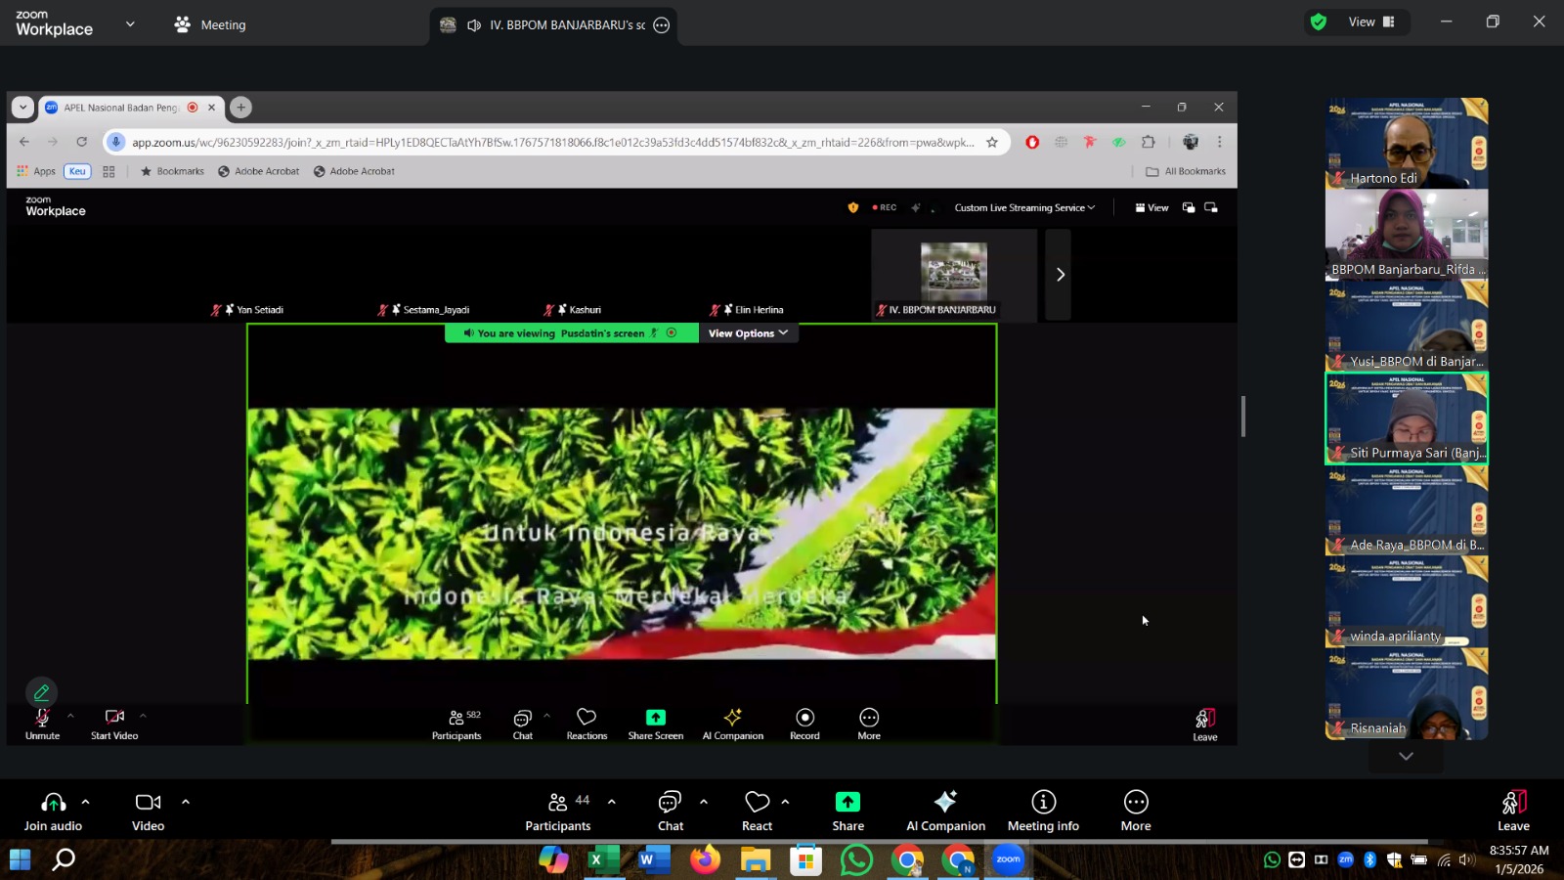This screenshot has height=880, width=1564.
Task: Select Hartono Edi's video thumbnail
Action: (1406, 143)
